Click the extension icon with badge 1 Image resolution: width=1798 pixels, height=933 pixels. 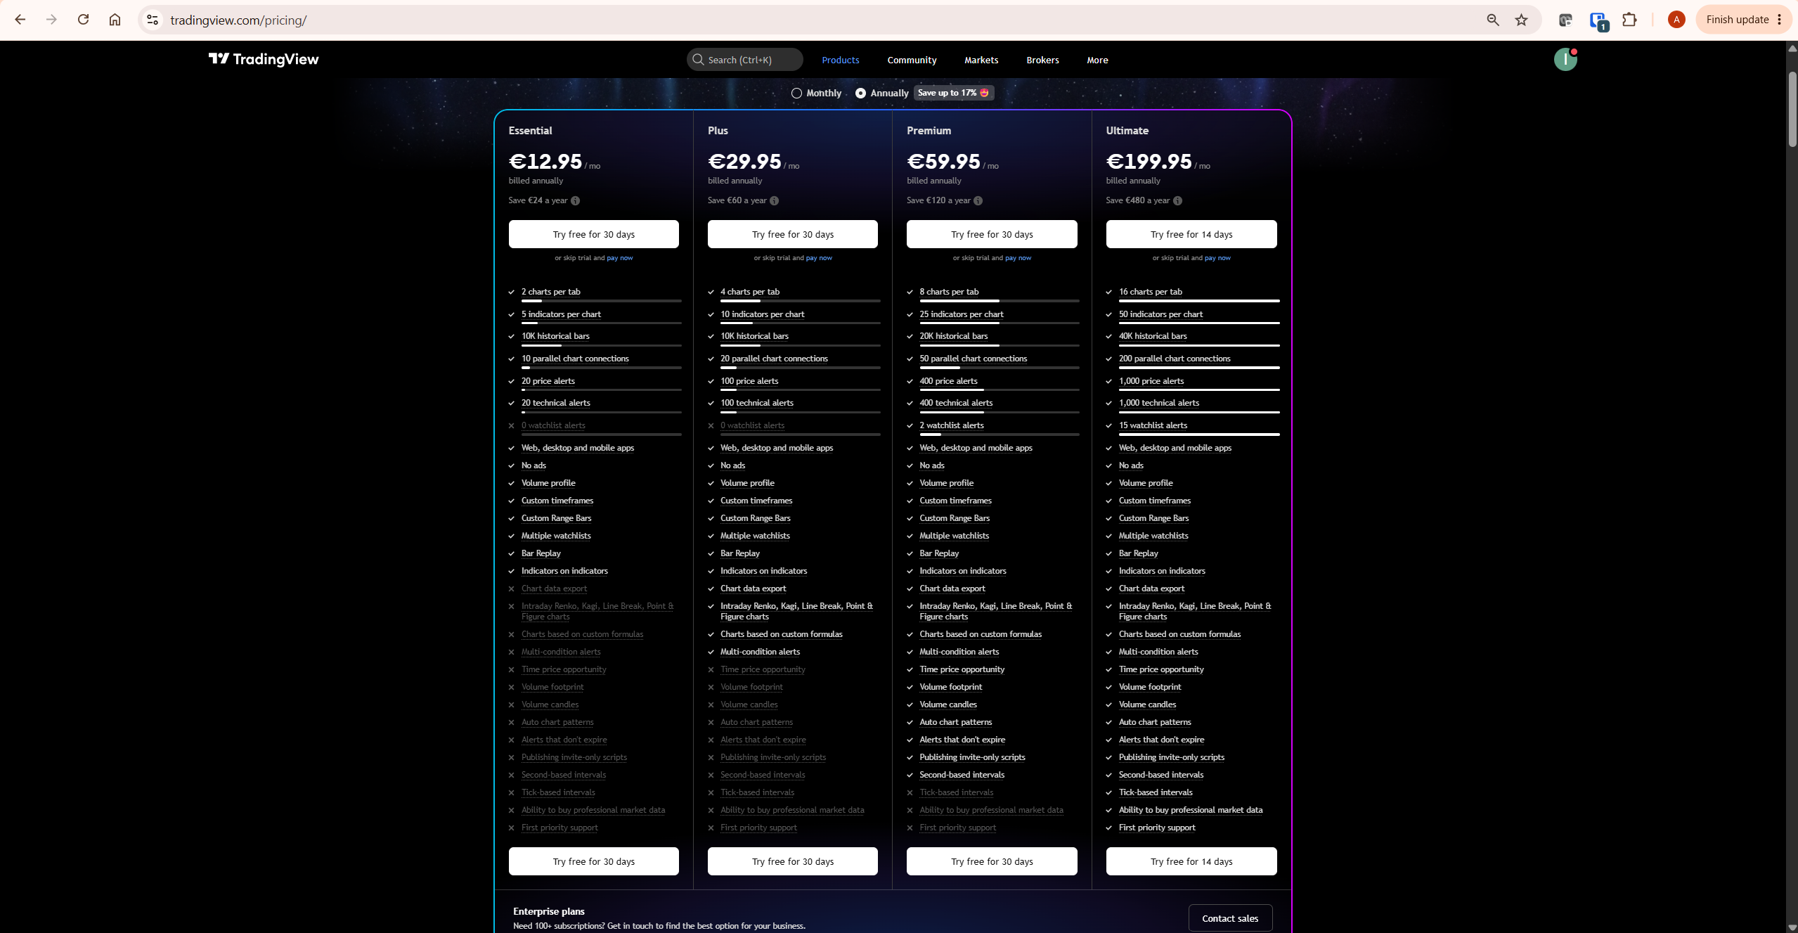pyautogui.click(x=1598, y=20)
